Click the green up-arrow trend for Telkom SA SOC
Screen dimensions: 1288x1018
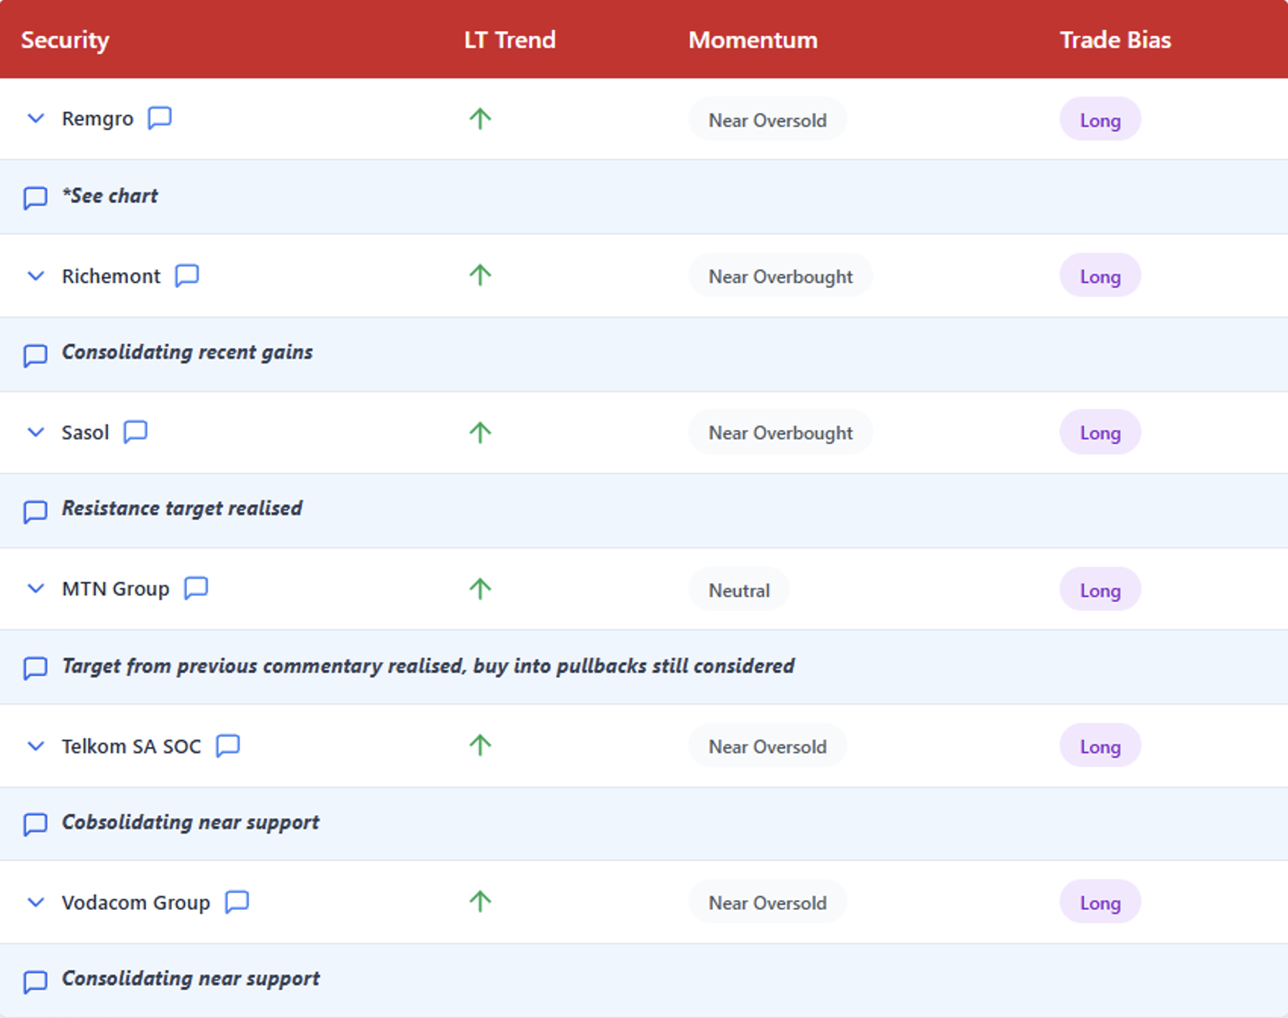(x=480, y=745)
